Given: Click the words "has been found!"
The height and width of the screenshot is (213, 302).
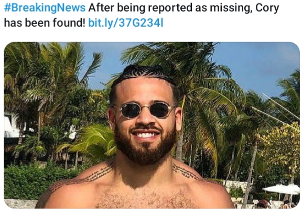Looking at the screenshot, I should pos(45,23).
